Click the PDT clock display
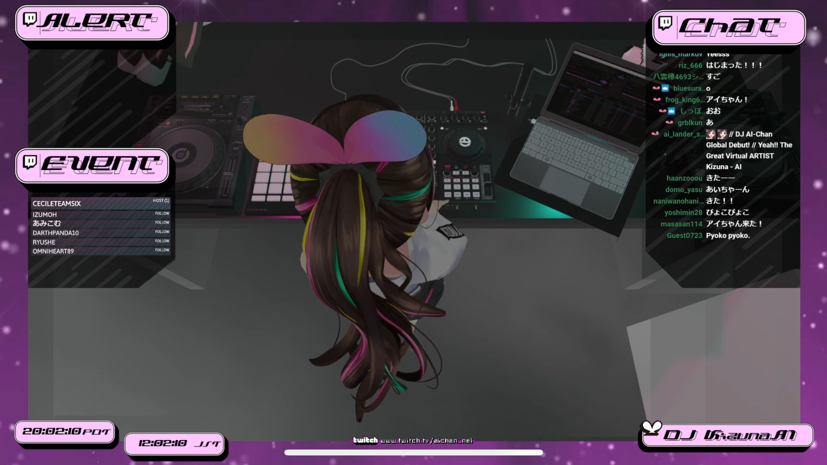The width and height of the screenshot is (827, 465). click(x=65, y=431)
